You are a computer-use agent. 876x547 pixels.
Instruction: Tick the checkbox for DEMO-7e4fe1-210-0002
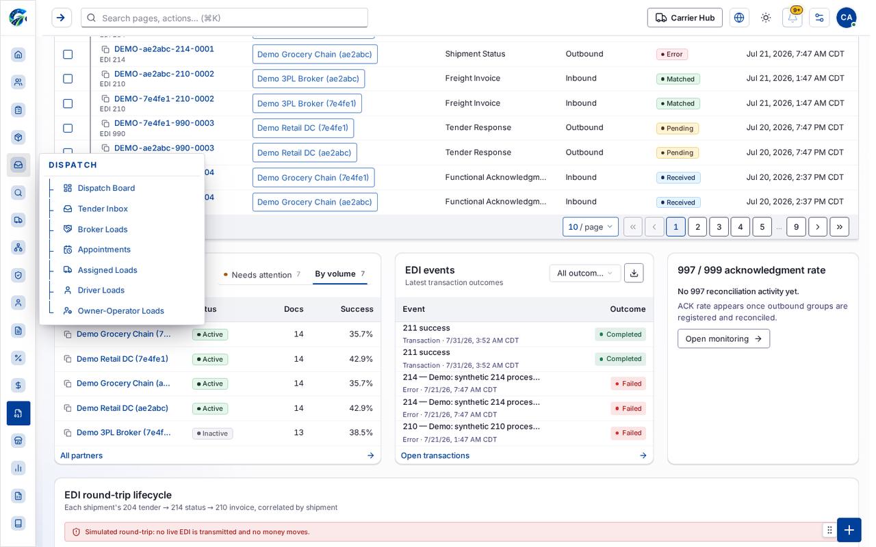[68, 103]
